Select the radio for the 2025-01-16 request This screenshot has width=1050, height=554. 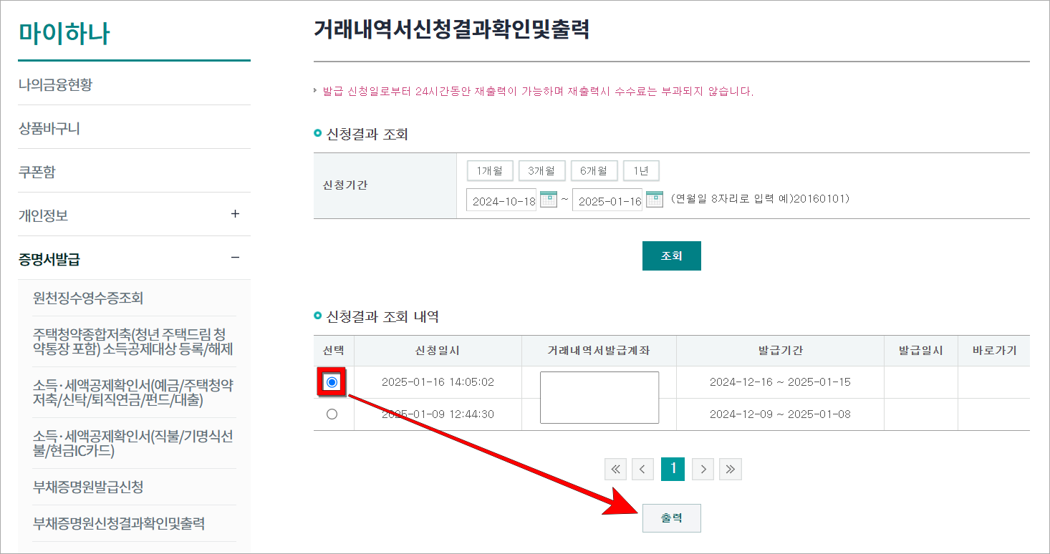point(332,383)
